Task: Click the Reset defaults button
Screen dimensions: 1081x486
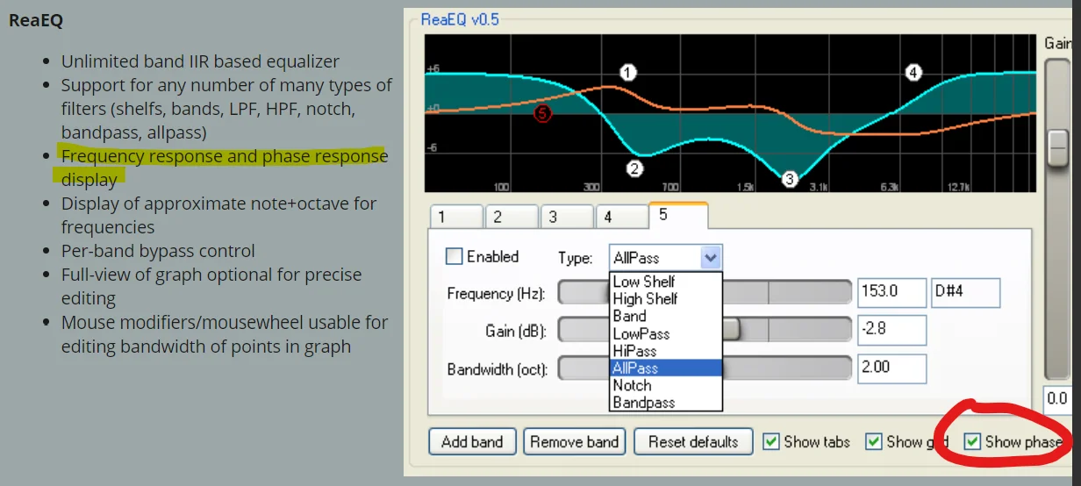Action: click(x=693, y=441)
